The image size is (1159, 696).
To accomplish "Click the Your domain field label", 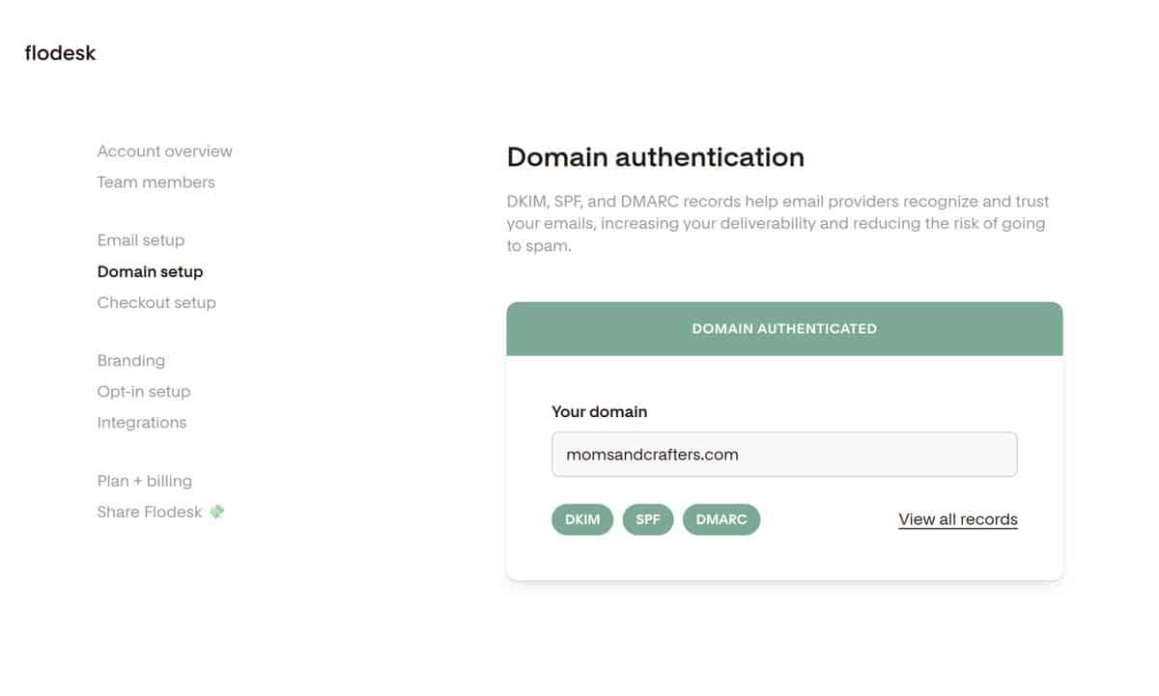I will pos(599,411).
